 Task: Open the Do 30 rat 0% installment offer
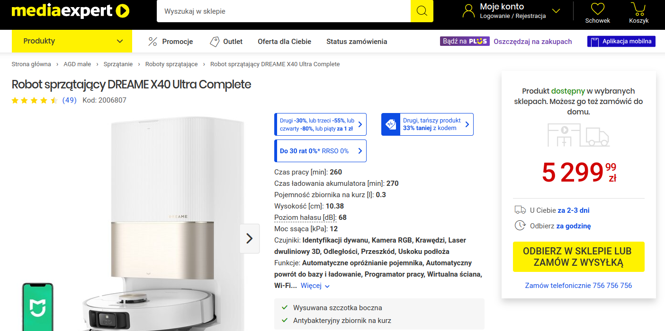pos(320,151)
